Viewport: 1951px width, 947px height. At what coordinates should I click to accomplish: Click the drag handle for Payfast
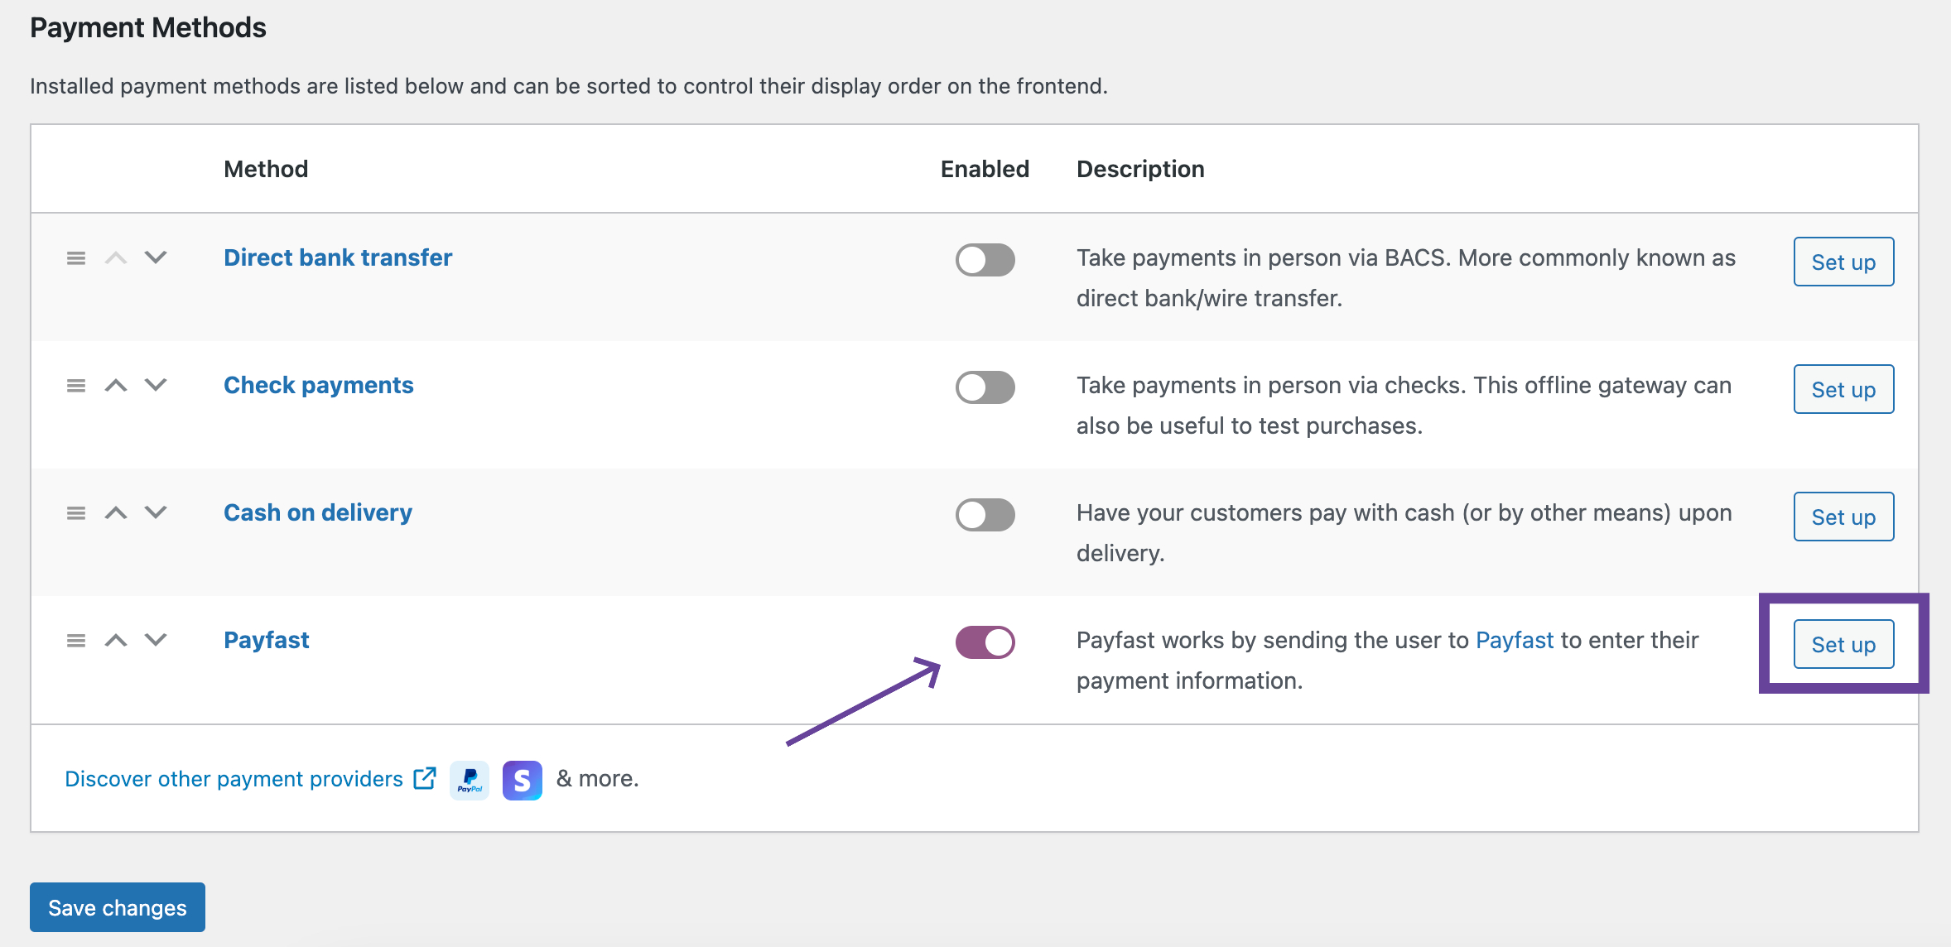[75, 639]
